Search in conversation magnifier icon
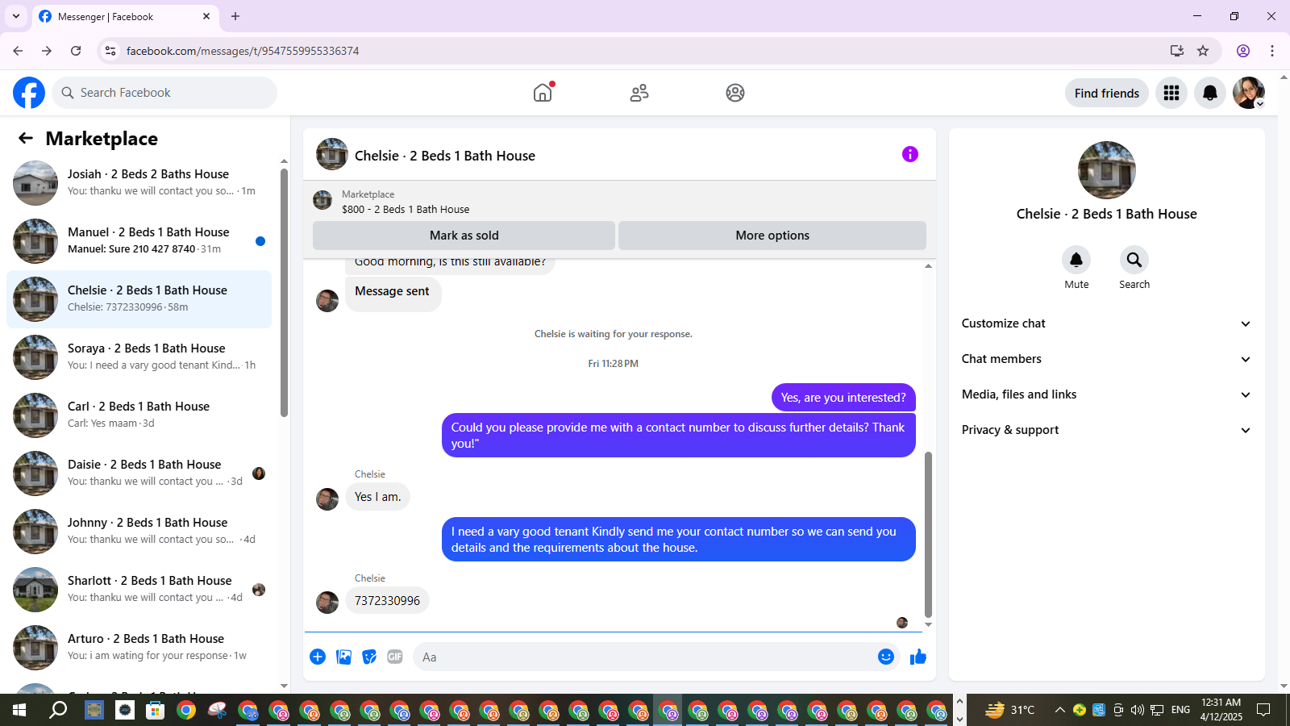 coord(1134,260)
